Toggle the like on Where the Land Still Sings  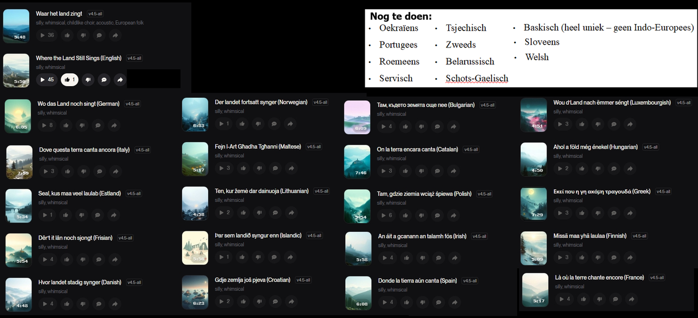pyautogui.click(x=70, y=80)
